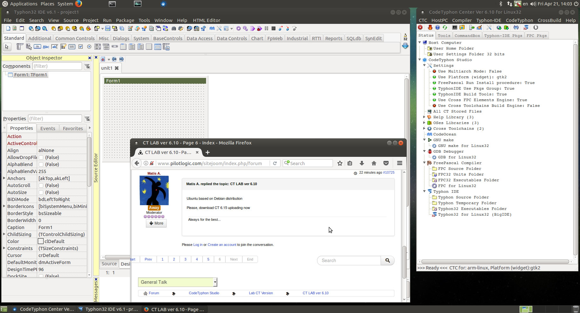Click the Color property clDefault swatch

pyautogui.click(x=41, y=241)
